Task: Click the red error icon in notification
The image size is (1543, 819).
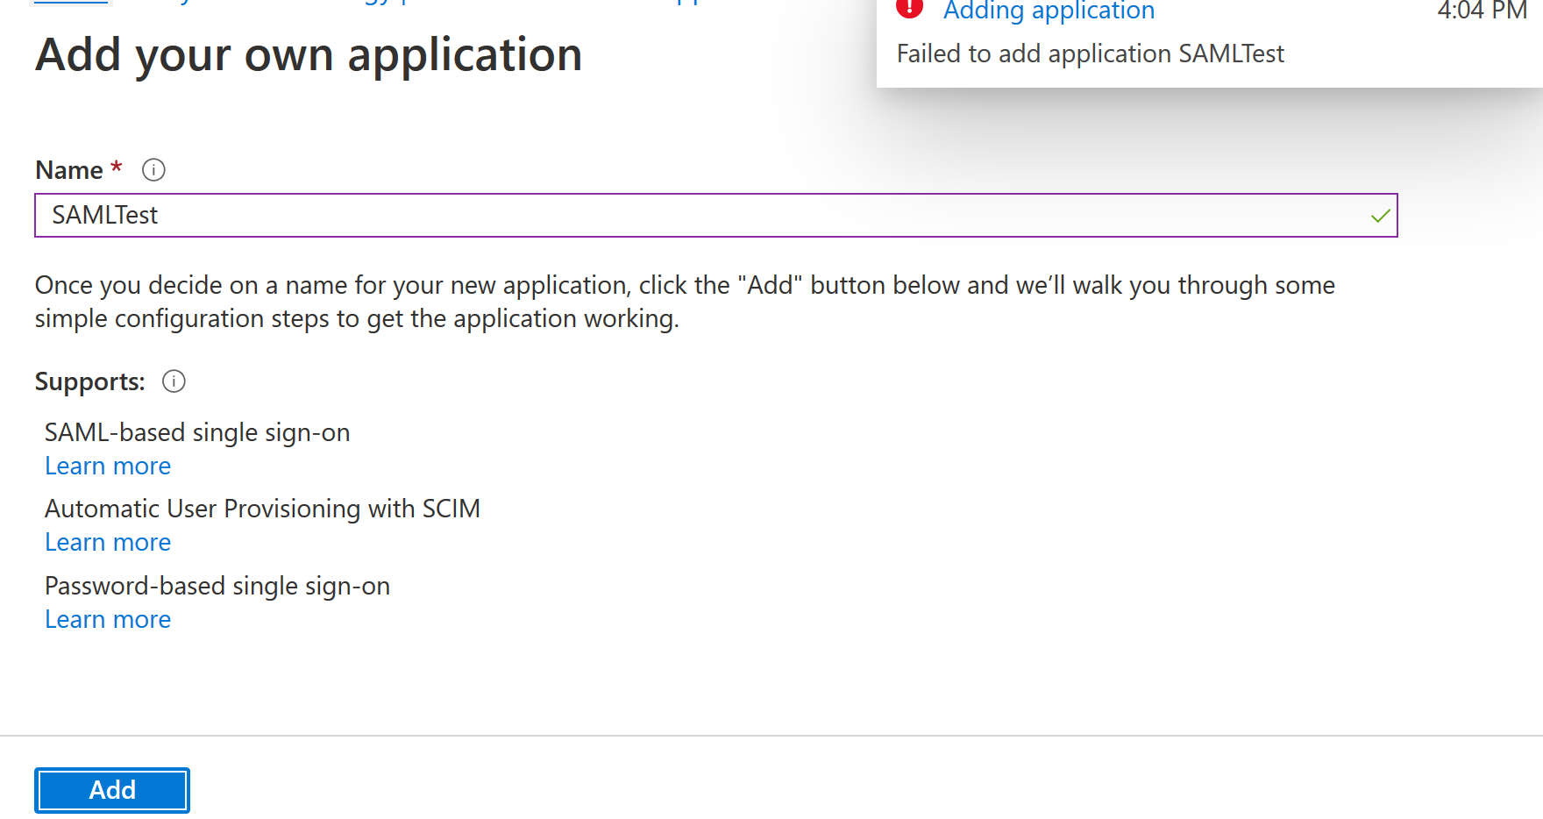Action: click(910, 8)
